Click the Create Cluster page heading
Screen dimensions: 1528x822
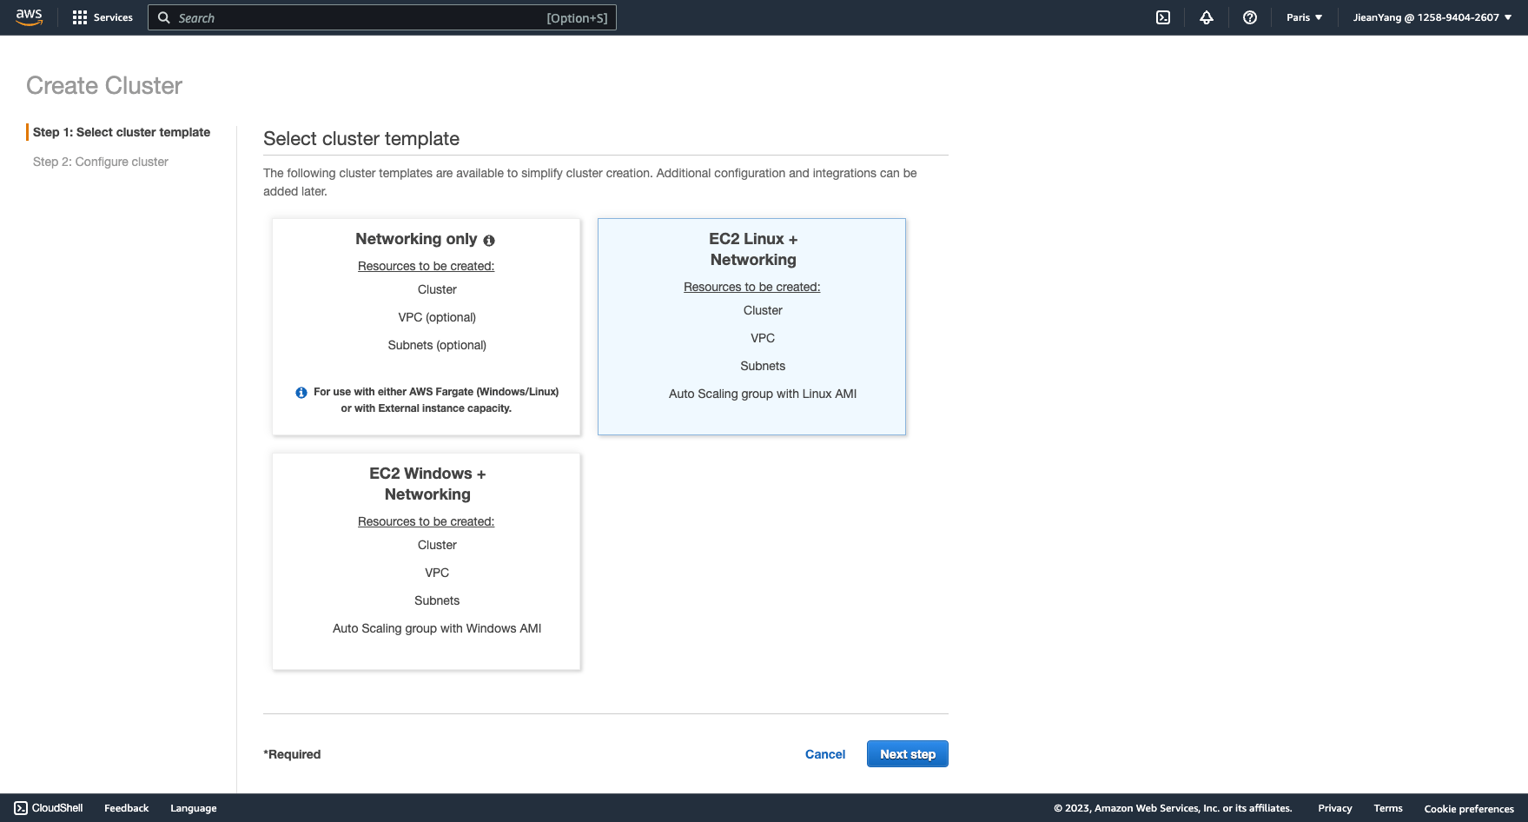(x=104, y=85)
